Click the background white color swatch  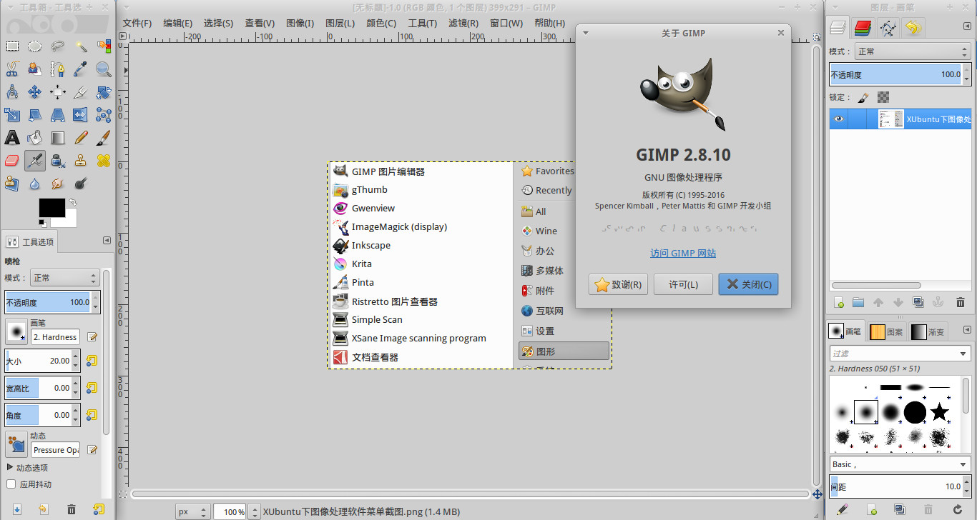pyautogui.click(x=68, y=221)
